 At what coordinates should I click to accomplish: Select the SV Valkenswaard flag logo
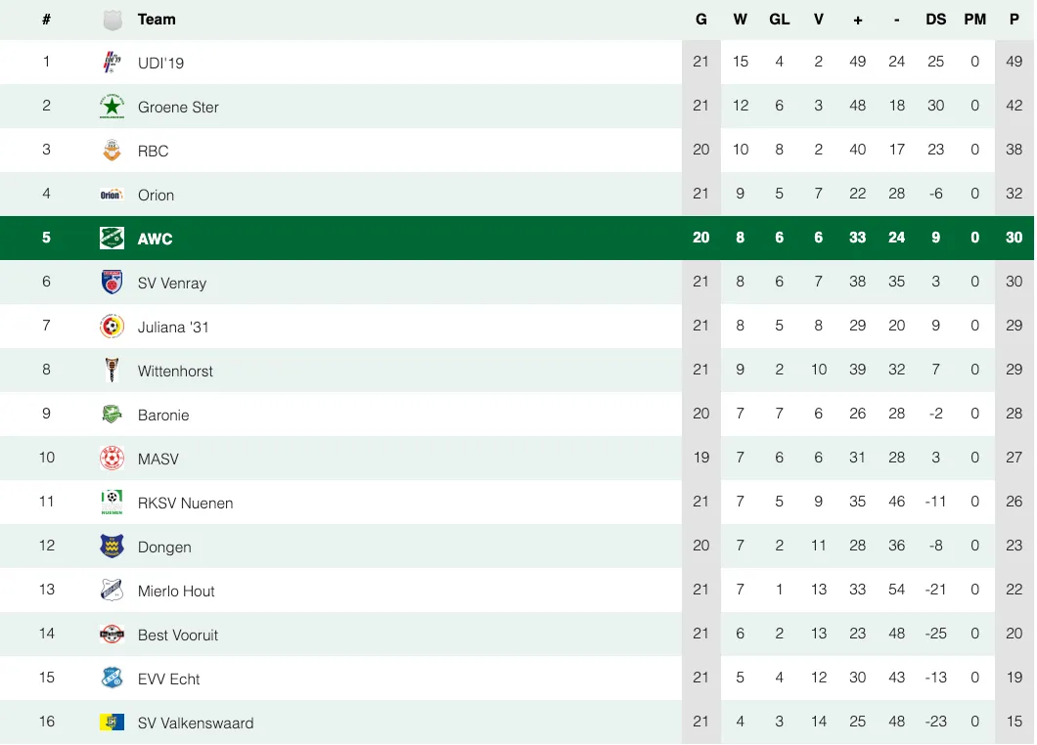(112, 722)
